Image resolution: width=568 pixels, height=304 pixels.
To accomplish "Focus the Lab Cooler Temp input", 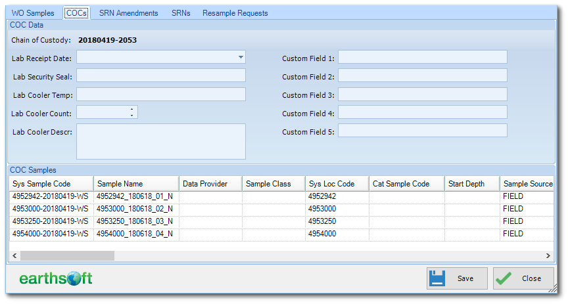I will click(161, 95).
